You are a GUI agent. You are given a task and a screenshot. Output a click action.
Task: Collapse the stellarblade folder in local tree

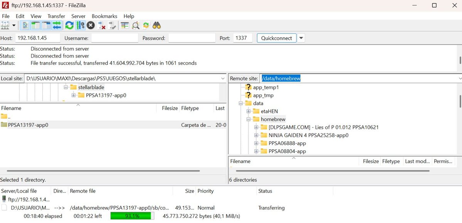click(66, 87)
